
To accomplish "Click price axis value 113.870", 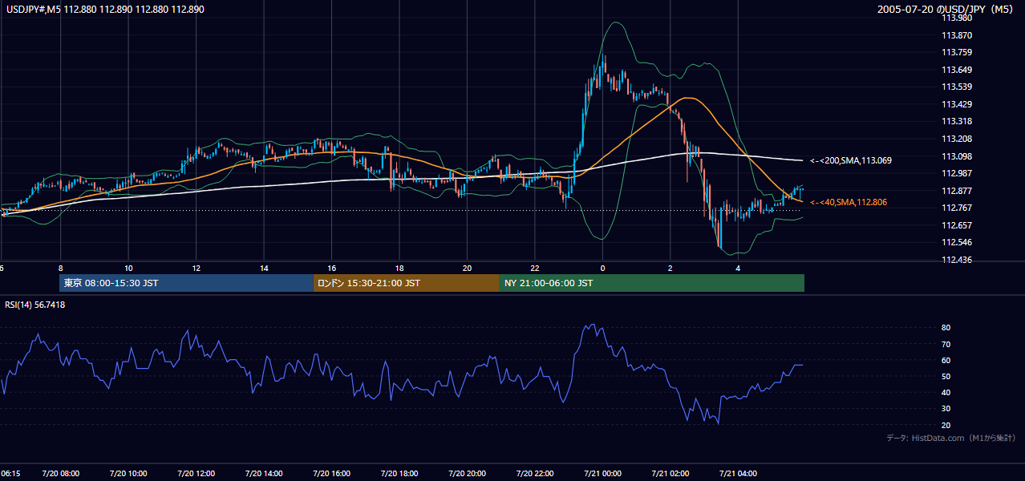I will coord(957,35).
